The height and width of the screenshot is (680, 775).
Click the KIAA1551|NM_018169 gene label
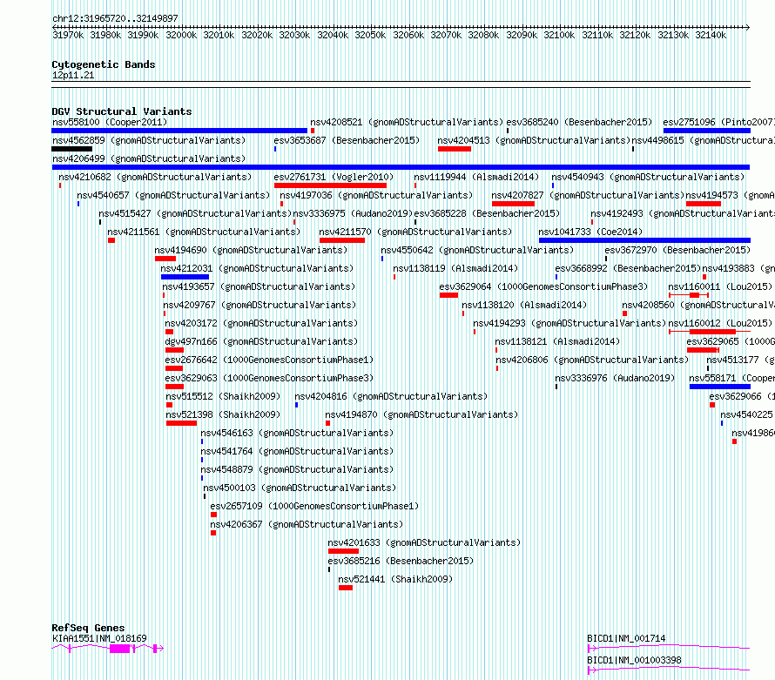coord(99,638)
